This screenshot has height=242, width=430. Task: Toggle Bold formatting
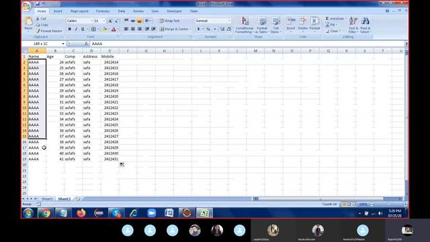pyautogui.click(x=70, y=29)
